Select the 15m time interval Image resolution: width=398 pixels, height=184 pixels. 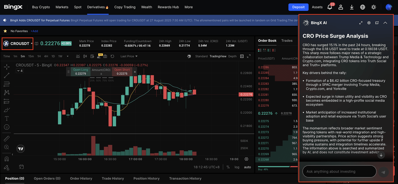(x=31, y=56)
